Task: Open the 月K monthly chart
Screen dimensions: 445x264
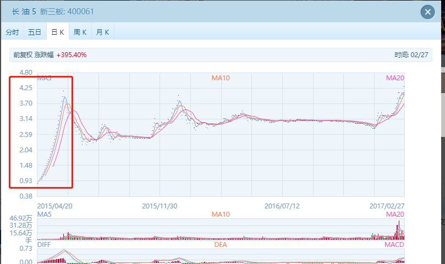Action: pos(102,32)
